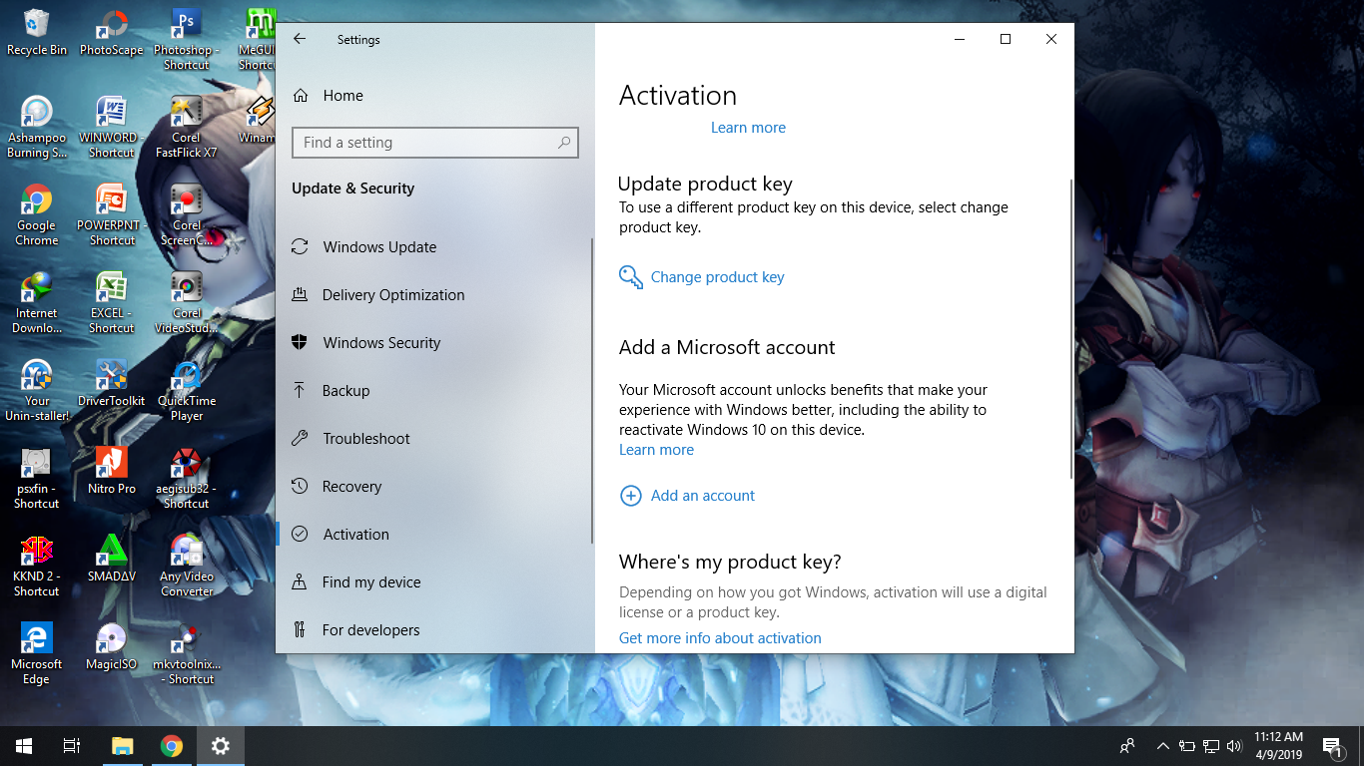Open Corel ScreenCap desktop icon
The image size is (1364, 766).
point(187,215)
